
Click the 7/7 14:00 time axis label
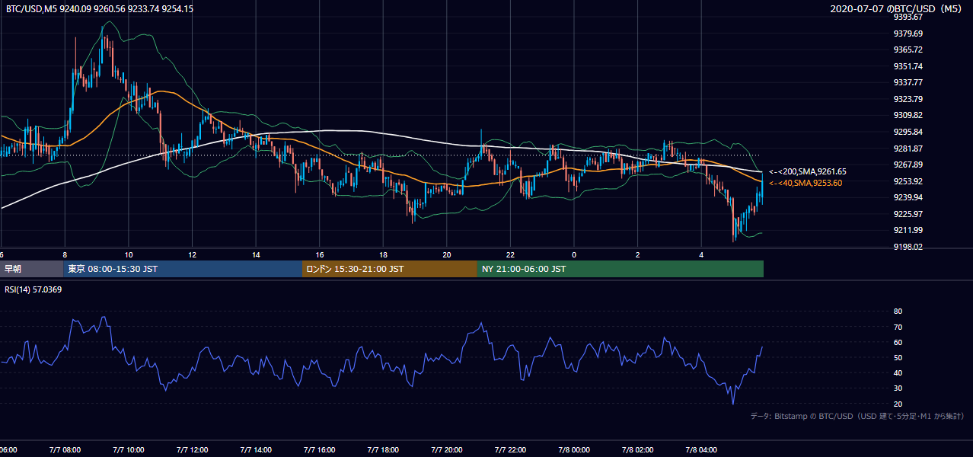click(x=255, y=450)
